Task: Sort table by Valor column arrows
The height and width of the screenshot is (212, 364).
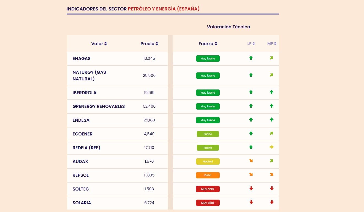Action: pyautogui.click(x=105, y=44)
